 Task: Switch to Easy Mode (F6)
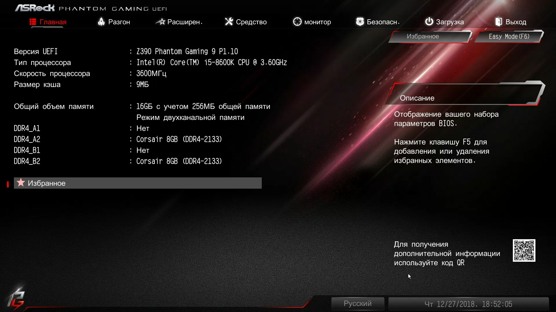(509, 37)
